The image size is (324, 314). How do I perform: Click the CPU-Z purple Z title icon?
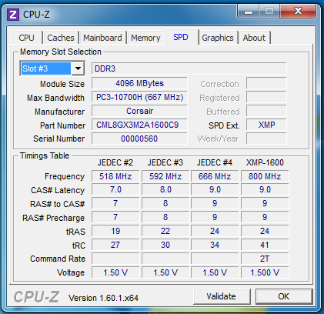[13, 15]
